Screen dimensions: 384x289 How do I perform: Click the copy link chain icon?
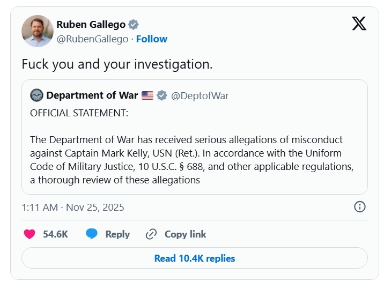coord(151,234)
